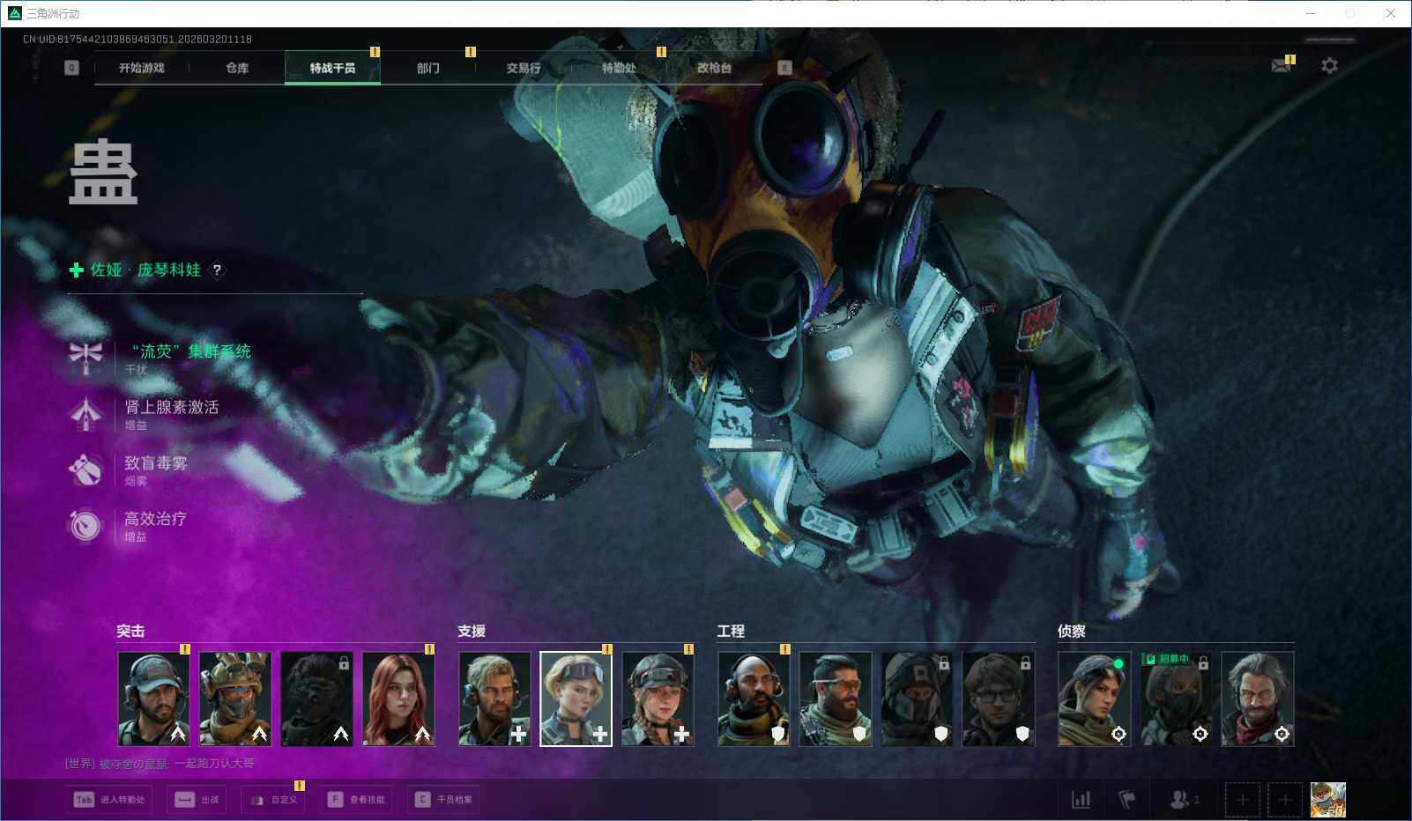This screenshot has height=821, width=1412.
Task: Click the [世界] chat message line
Action: click(160, 764)
